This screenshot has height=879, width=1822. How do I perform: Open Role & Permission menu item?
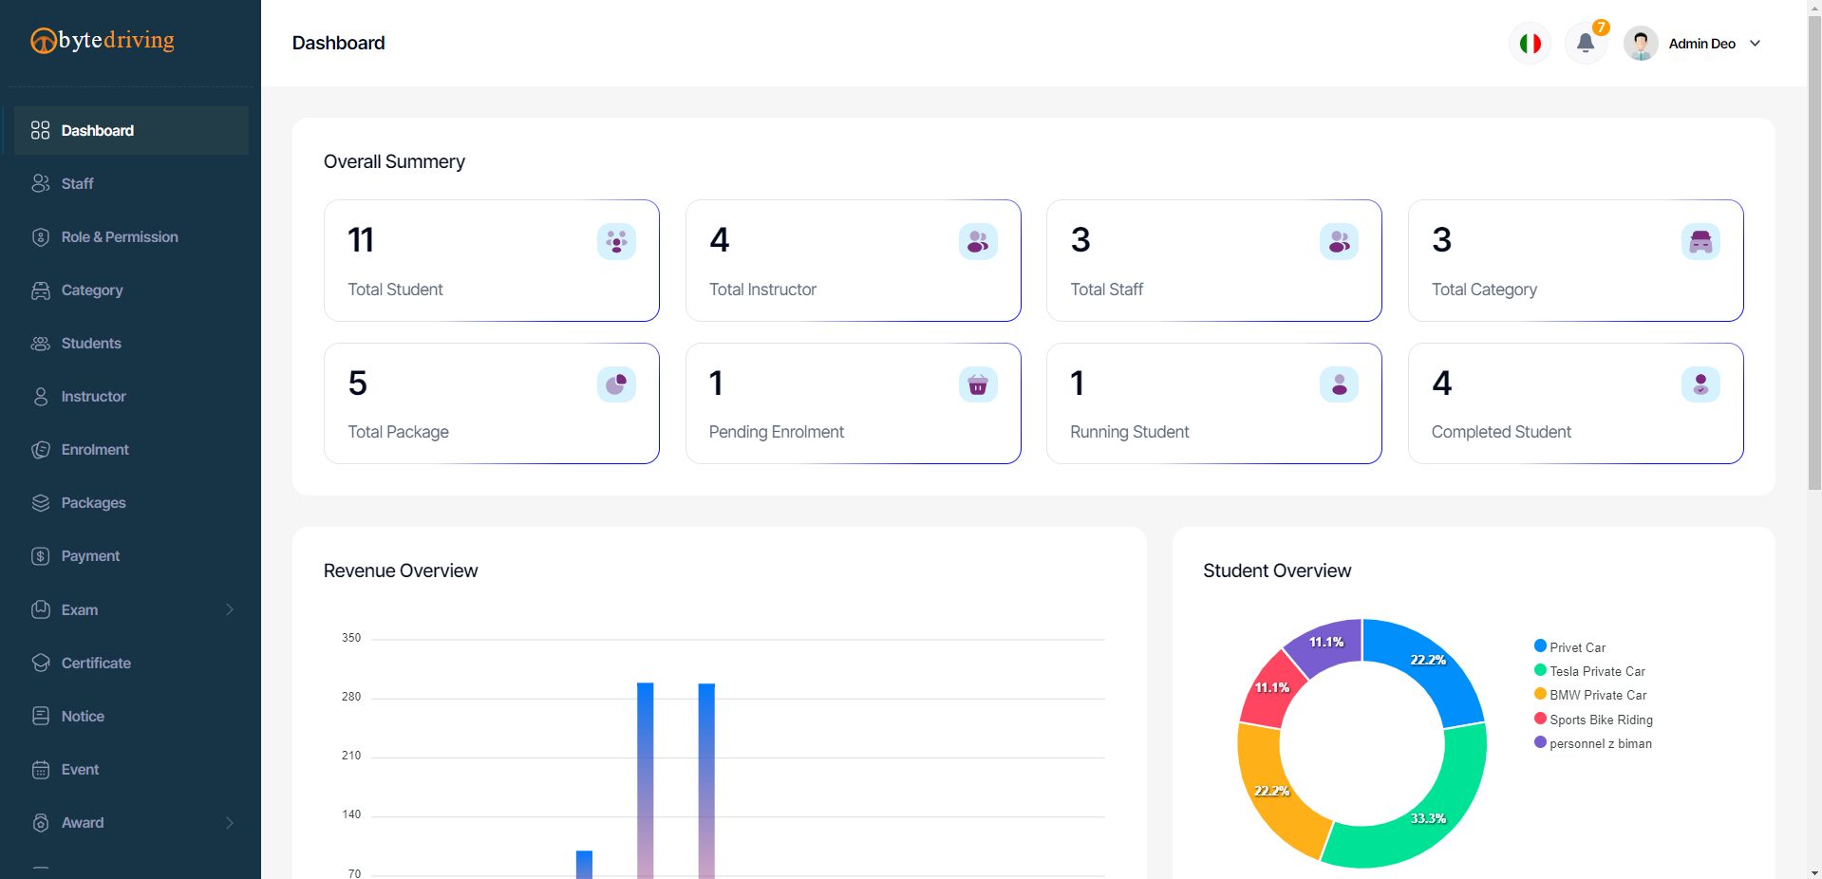tap(131, 236)
